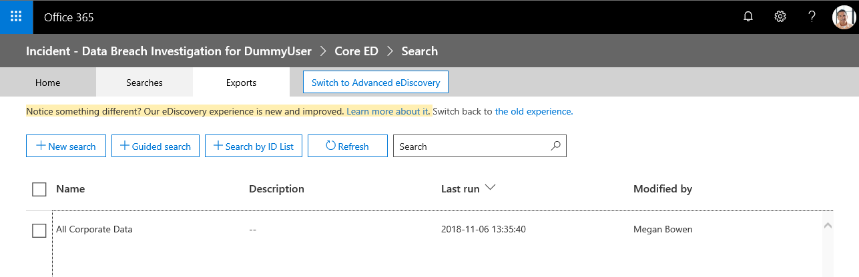
Task: Click the magnifier icon in Search box
Action: click(x=555, y=146)
